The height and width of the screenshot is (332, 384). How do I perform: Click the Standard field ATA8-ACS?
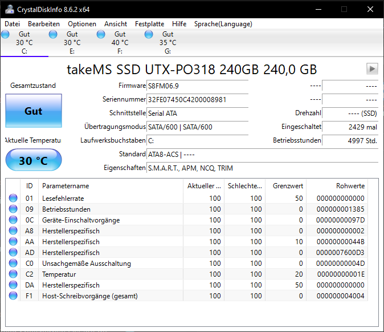[262, 155]
